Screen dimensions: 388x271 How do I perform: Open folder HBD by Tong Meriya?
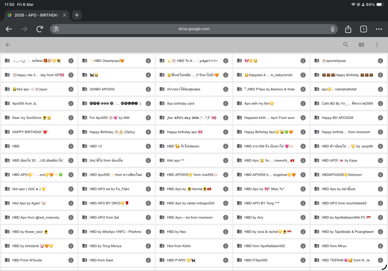pos(116,246)
